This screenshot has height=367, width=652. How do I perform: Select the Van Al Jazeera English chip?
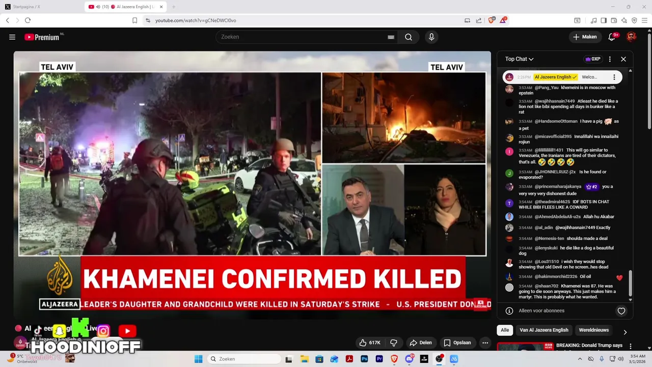544,330
